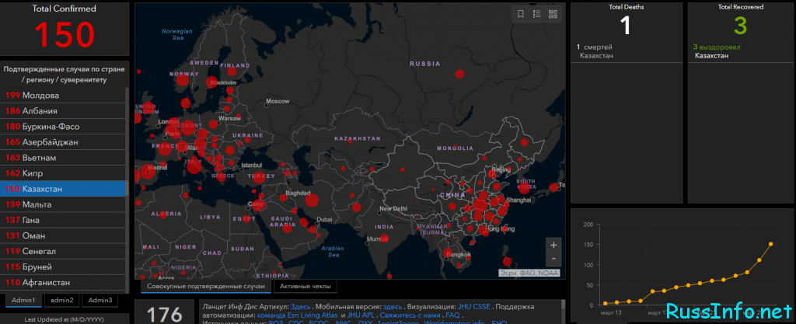Click the Свяжитесь с нами link
The width and height of the screenshot is (796, 324).
coord(410,315)
